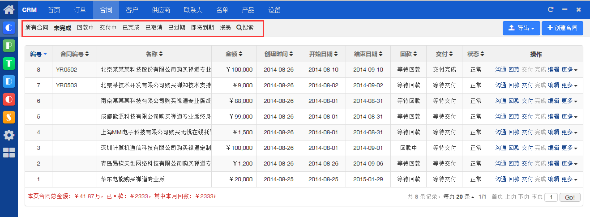This screenshot has width=590, height=217.
Task: Expand 更多 for contract 3
Action: (569, 148)
